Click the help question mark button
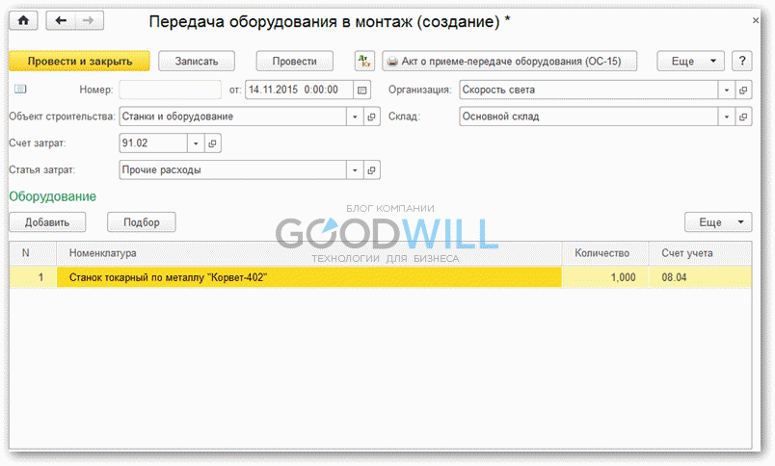The height and width of the screenshot is (466, 775). 742,61
